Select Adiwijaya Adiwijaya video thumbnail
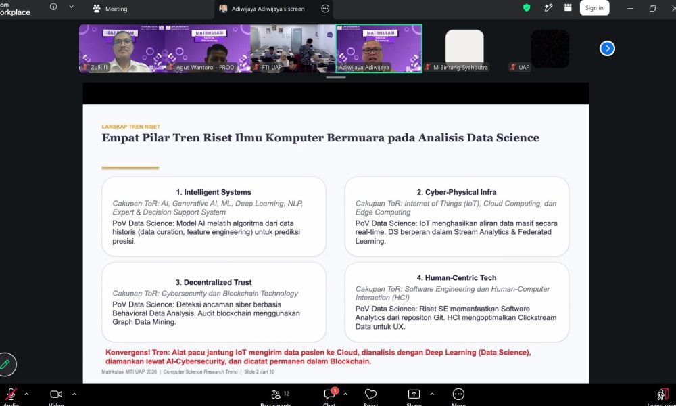The height and width of the screenshot is (406, 676). (379, 48)
